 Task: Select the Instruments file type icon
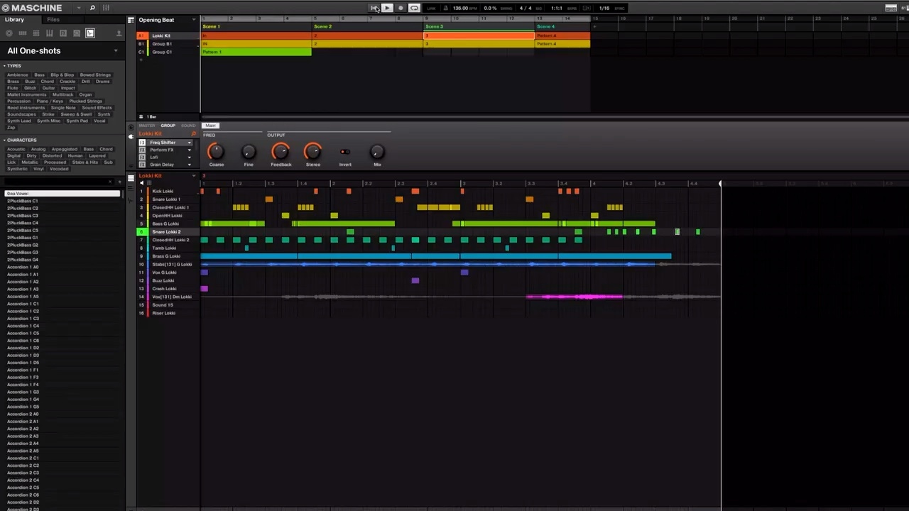(x=50, y=33)
